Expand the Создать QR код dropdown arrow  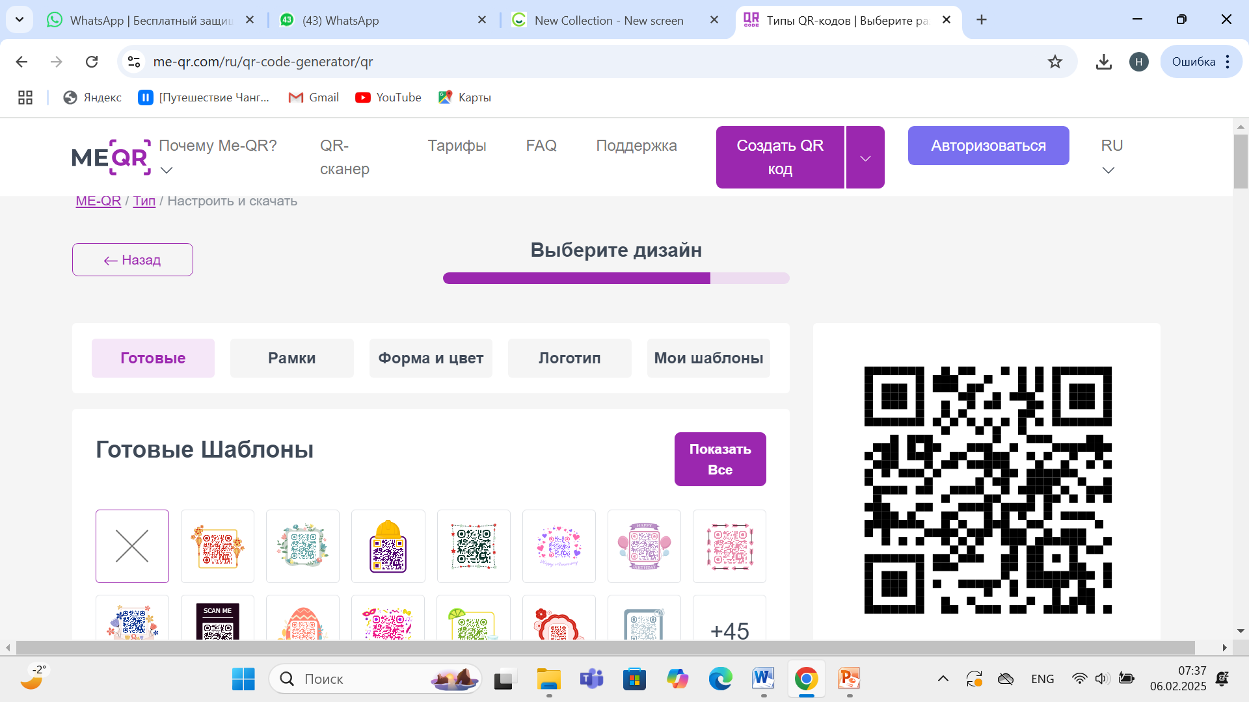865,158
